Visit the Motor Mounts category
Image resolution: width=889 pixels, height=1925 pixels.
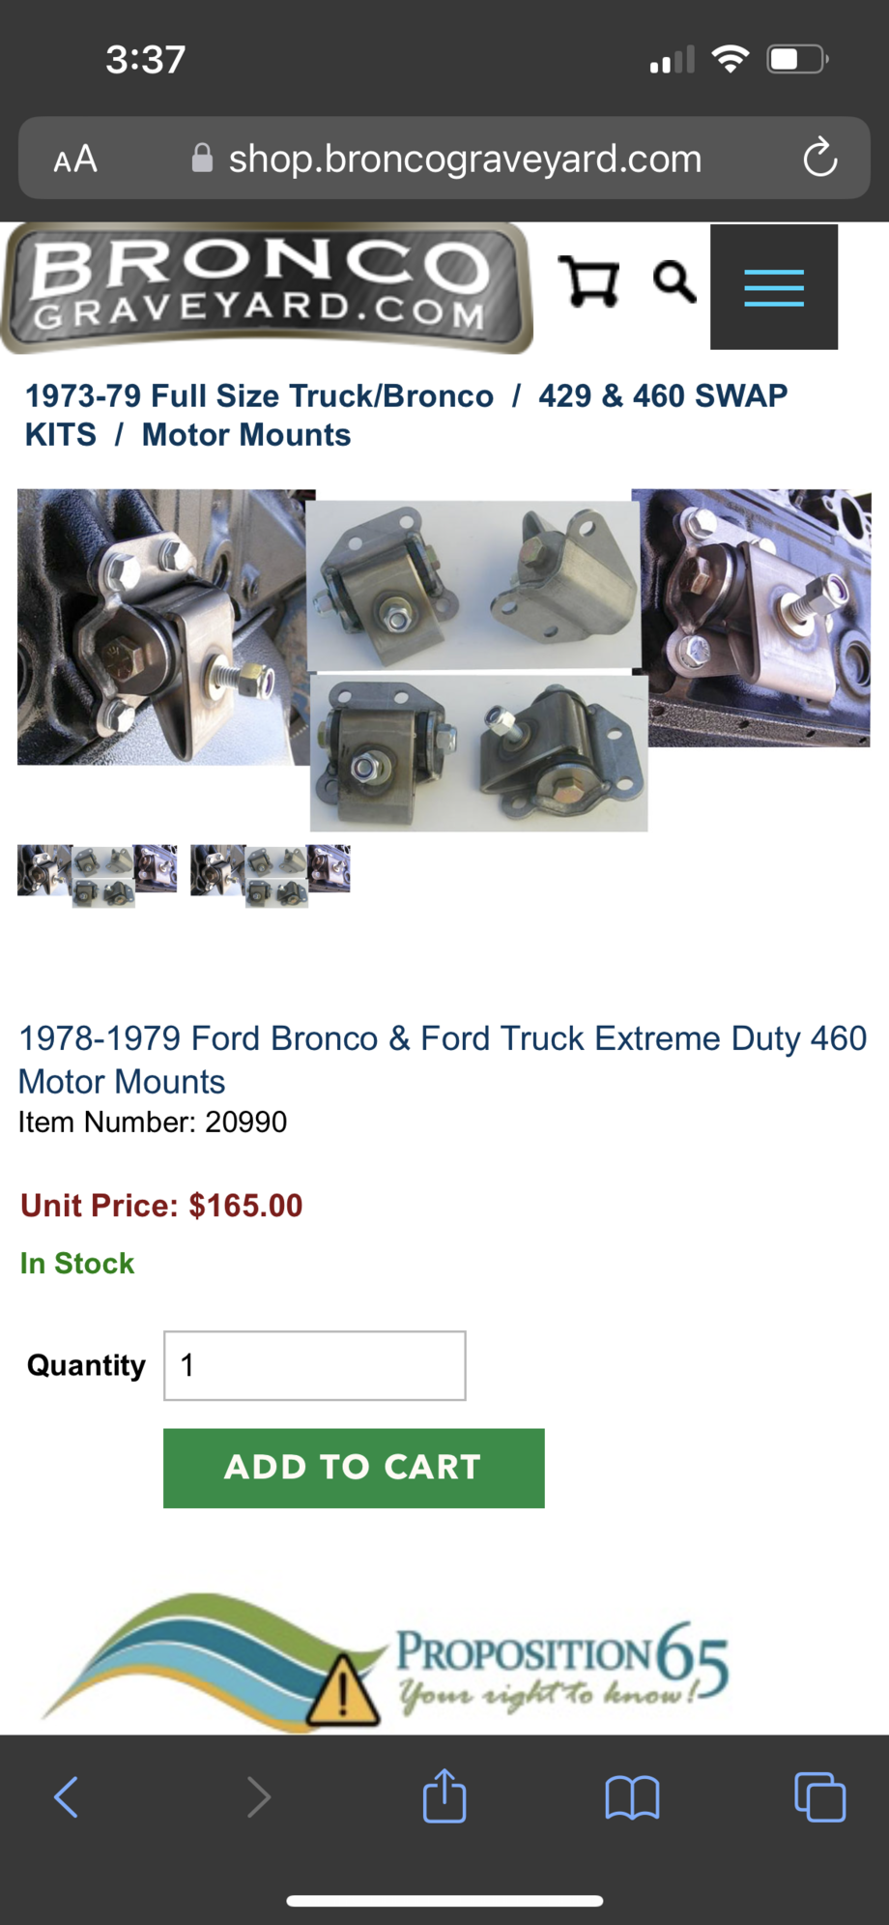pos(244,434)
